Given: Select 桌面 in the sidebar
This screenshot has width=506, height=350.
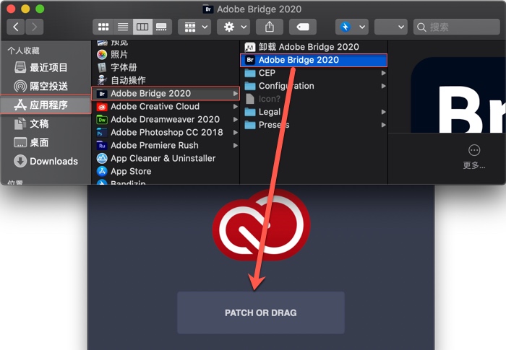Looking at the screenshot, I should (46, 142).
